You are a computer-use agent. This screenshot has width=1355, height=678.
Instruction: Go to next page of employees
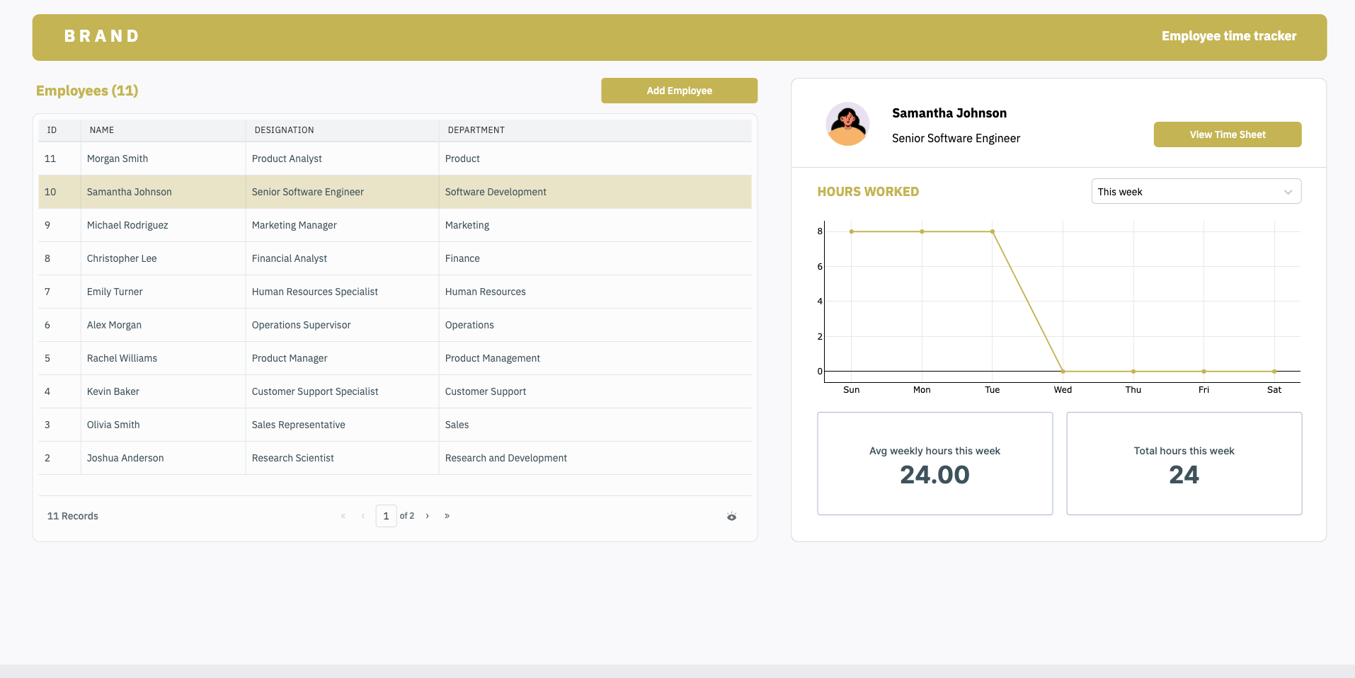(x=427, y=516)
